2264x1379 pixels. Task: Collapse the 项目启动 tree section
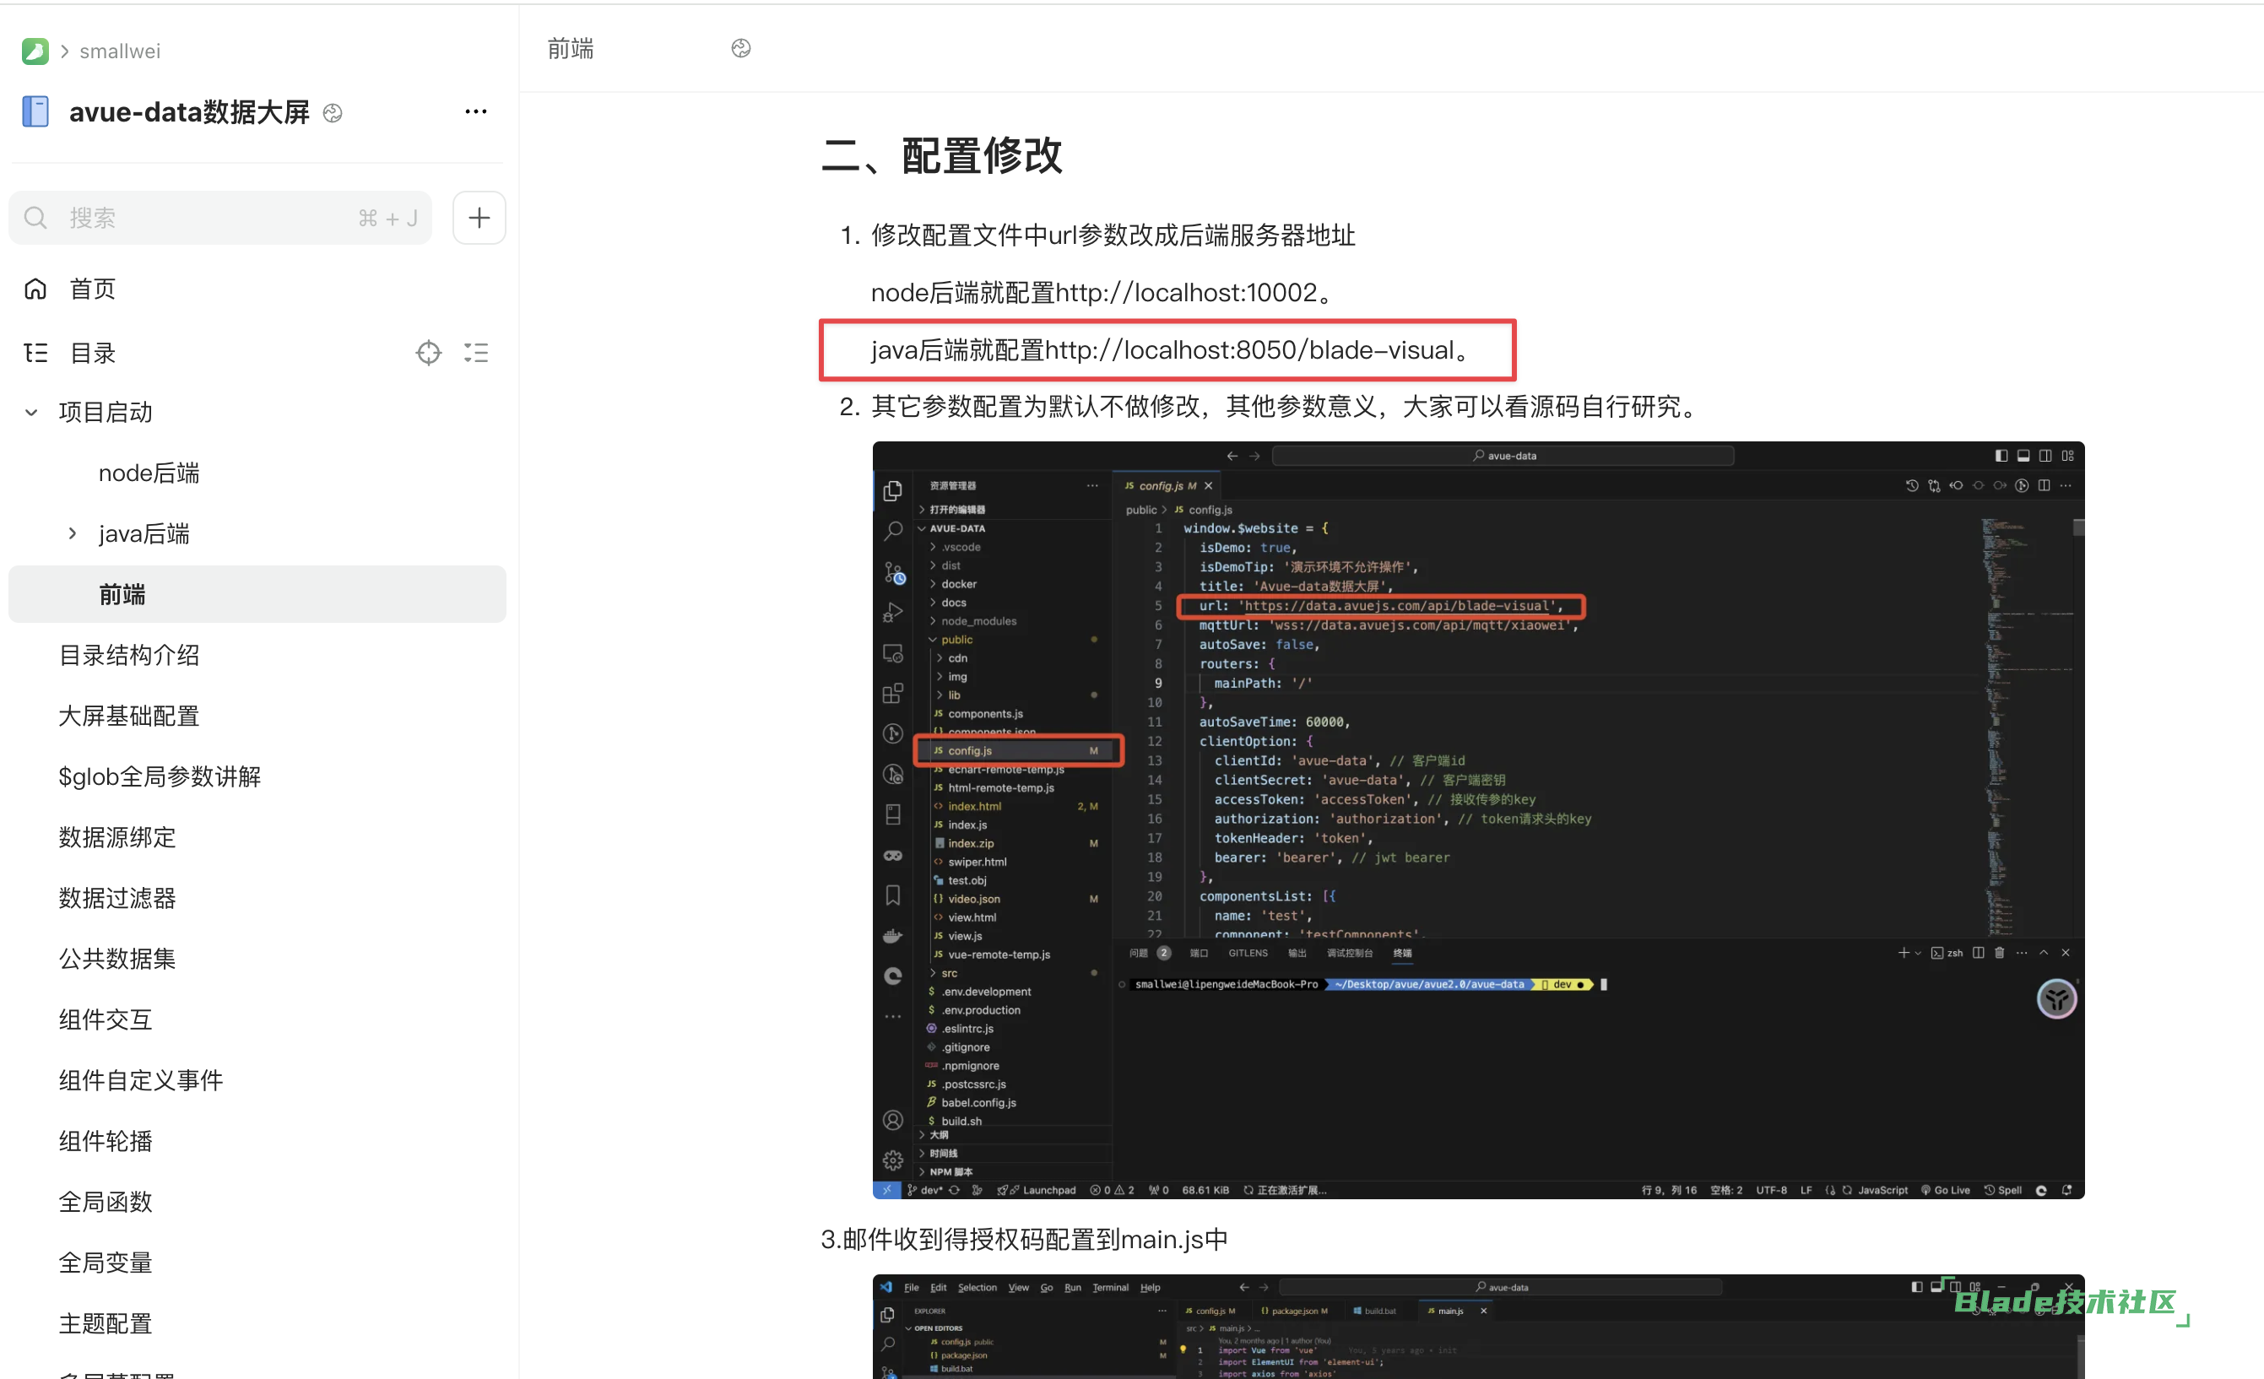[x=31, y=413]
